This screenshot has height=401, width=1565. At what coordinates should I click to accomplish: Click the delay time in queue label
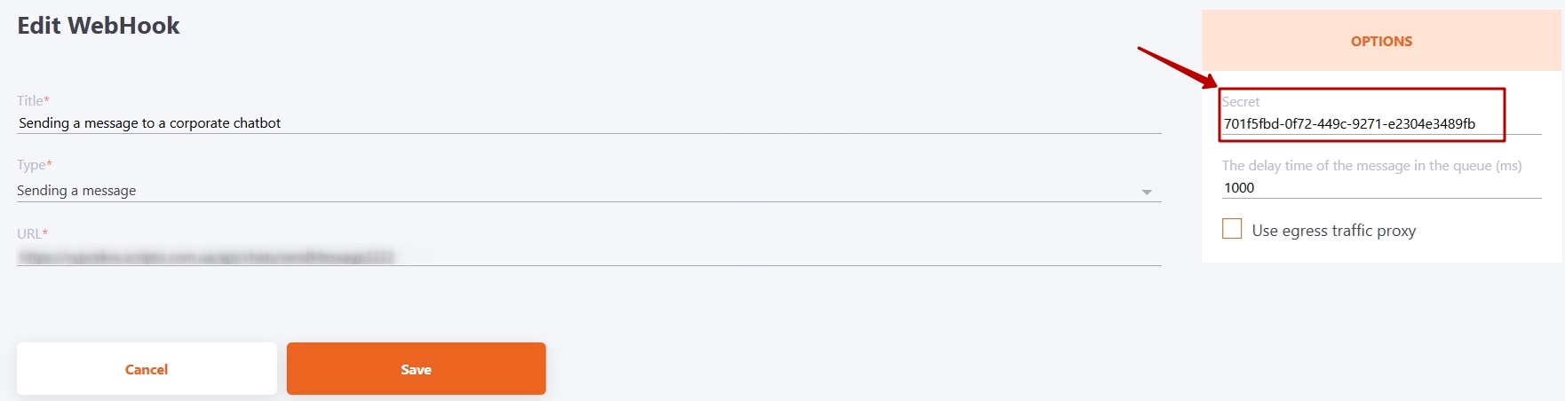click(x=1371, y=166)
